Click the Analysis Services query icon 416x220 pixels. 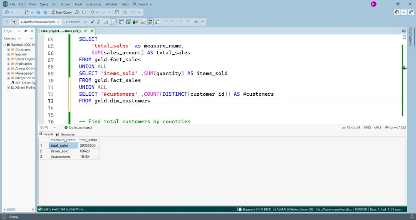pos(84,12)
